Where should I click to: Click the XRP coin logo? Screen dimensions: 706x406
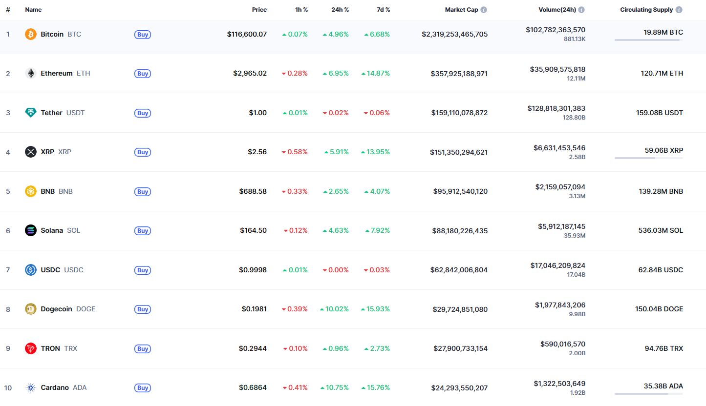click(x=31, y=152)
